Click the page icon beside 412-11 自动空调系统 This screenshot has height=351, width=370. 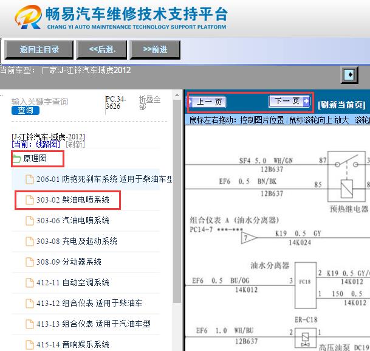pyautogui.click(x=30, y=282)
